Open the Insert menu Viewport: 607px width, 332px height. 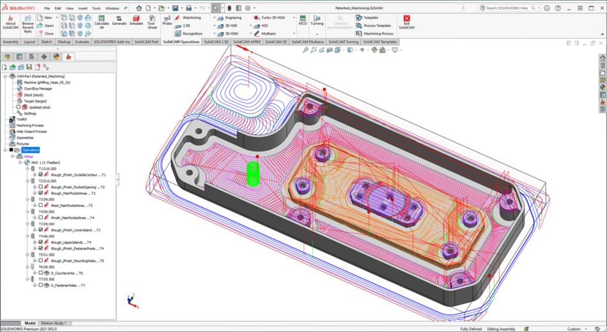(83, 8)
